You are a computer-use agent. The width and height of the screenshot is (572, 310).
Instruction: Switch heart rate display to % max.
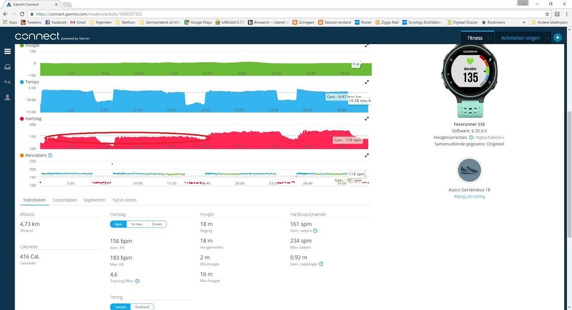tap(137, 224)
